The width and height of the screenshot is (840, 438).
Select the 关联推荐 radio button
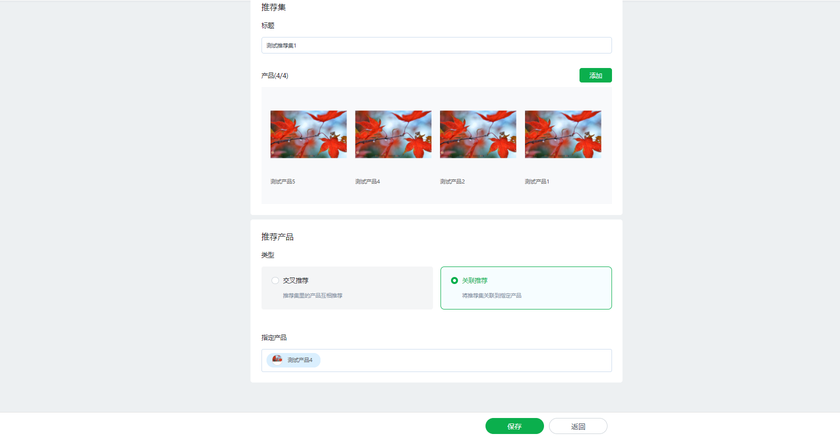(454, 280)
